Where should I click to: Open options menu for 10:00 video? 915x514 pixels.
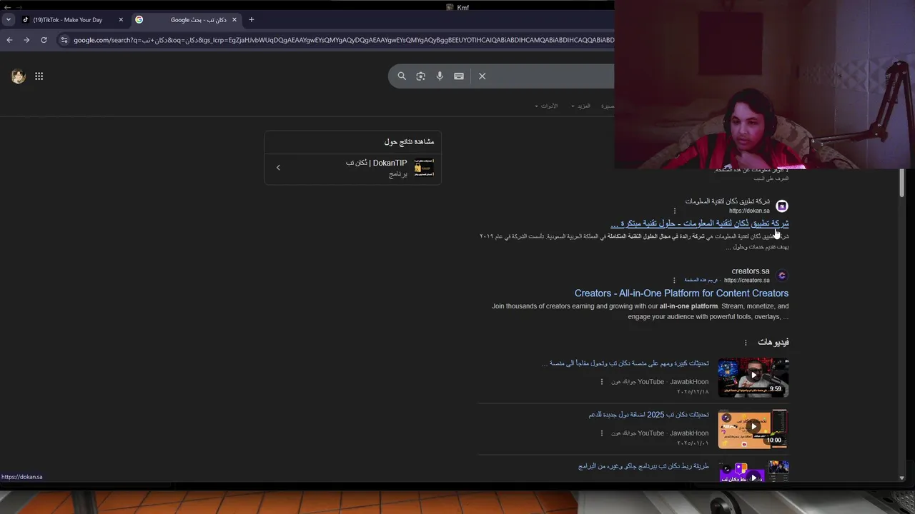click(602, 433)
